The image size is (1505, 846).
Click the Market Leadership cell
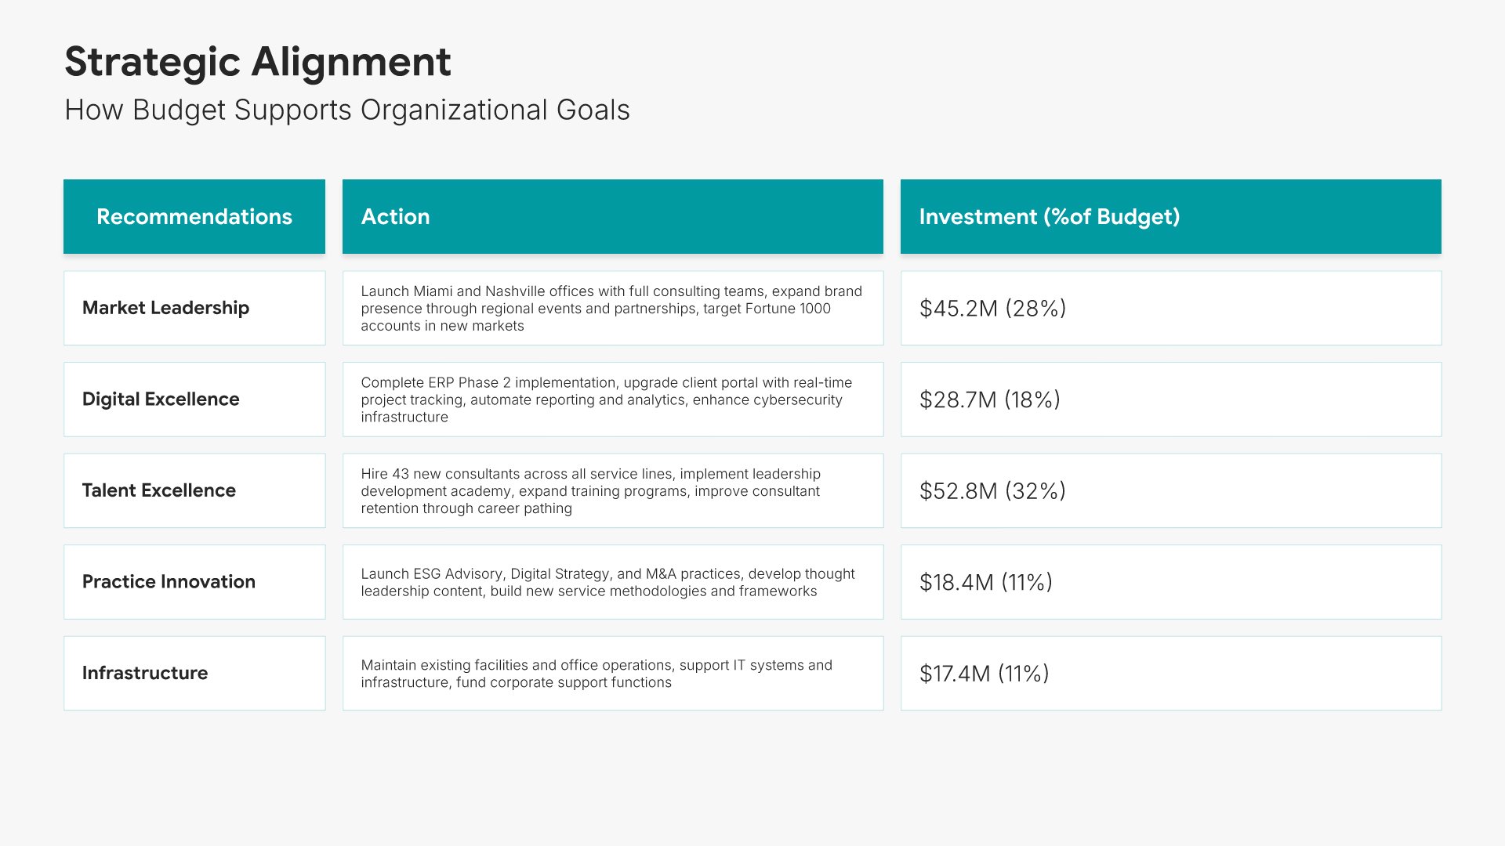(165, 308)
